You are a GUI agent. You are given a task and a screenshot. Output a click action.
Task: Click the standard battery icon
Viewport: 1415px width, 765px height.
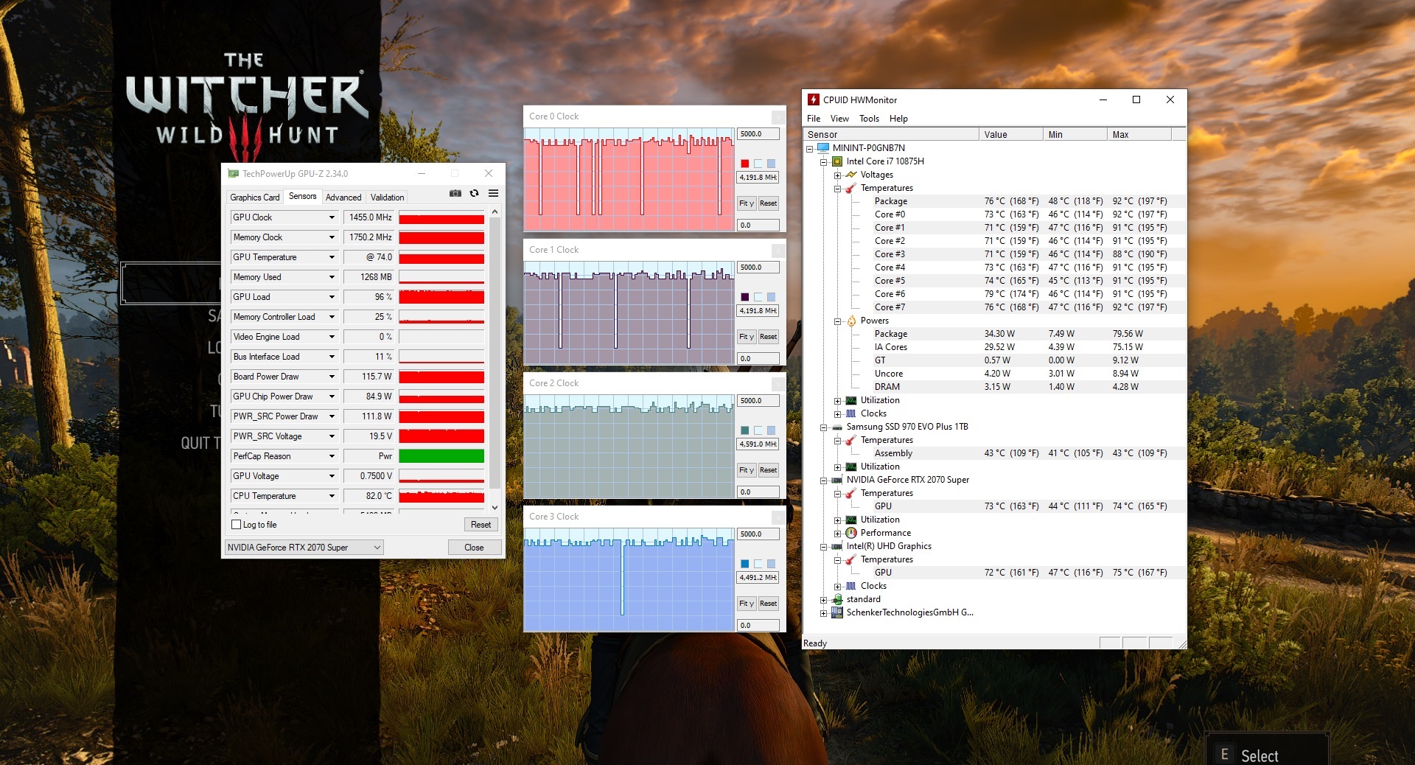tap(837, 599)
